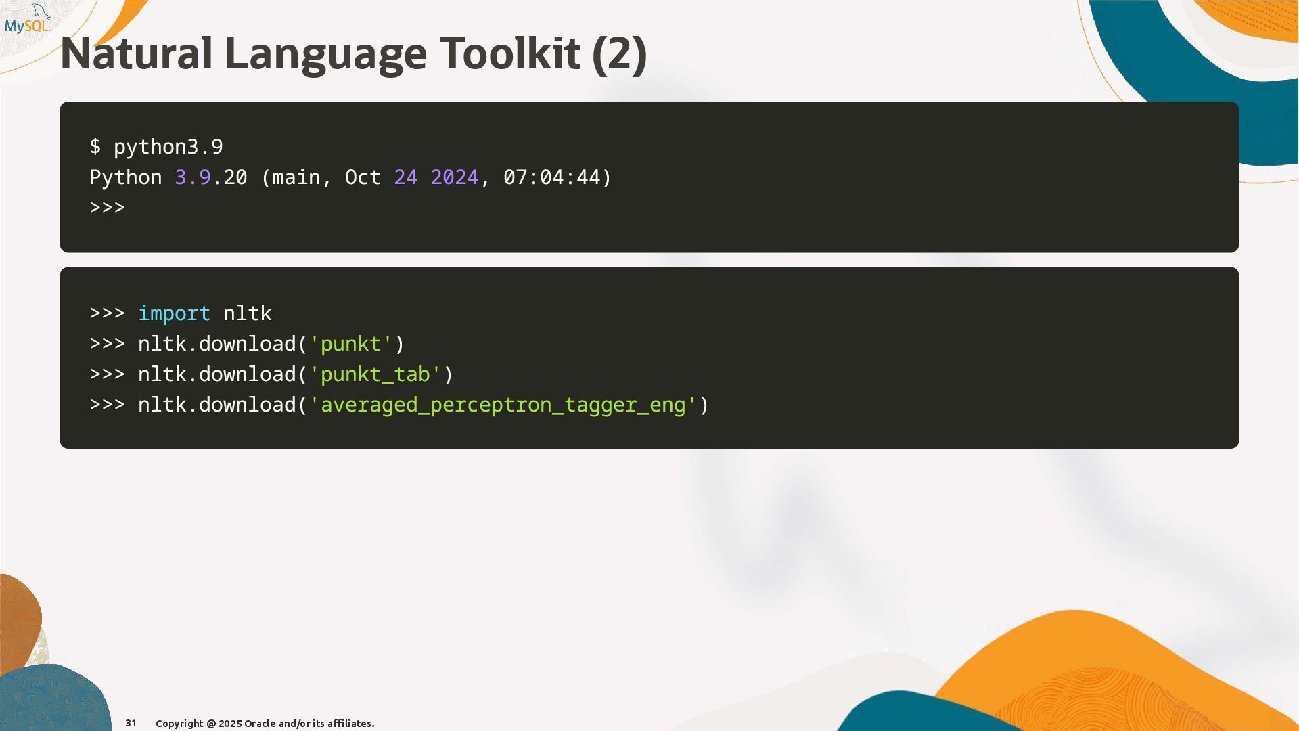Viewport: 1299px width, 731px height.
Task: Click the '$ python3.9' command line
Action: (156, 147)
